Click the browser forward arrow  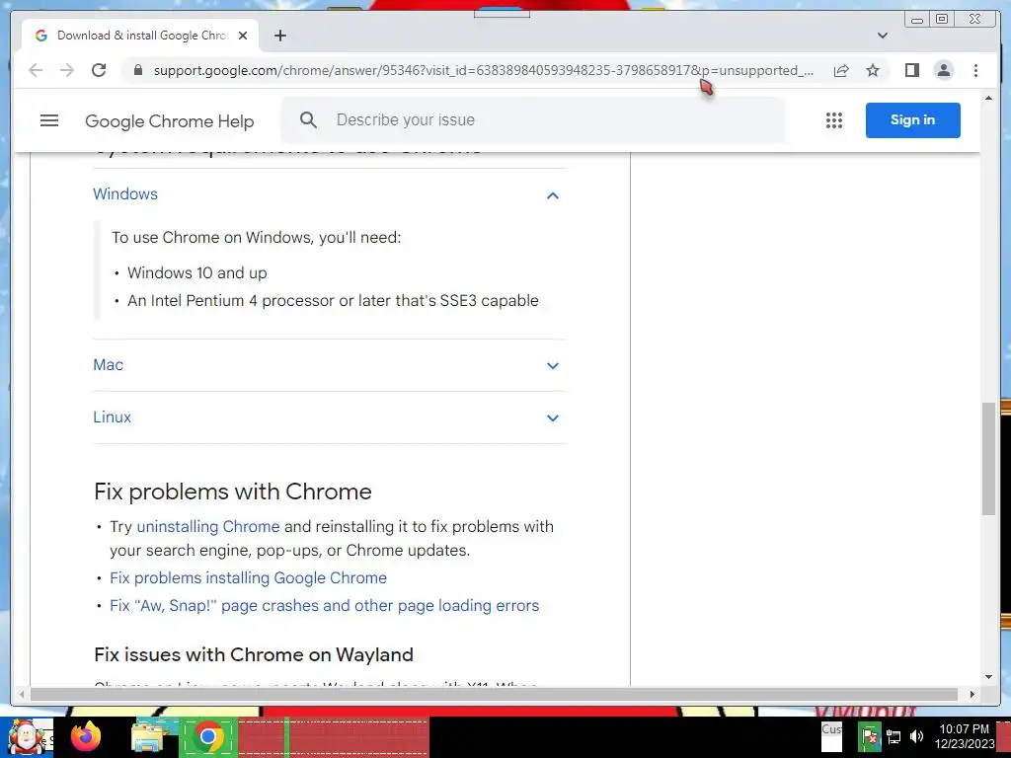(67, 70)
